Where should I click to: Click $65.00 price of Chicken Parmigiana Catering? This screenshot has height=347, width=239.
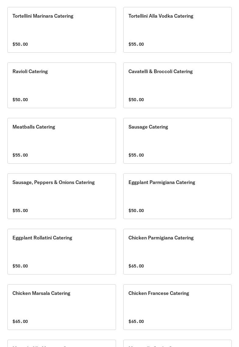pyautogui.click(x=136, y=266)
